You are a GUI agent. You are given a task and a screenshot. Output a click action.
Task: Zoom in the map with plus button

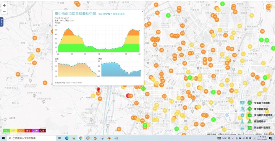pos(4,5)
